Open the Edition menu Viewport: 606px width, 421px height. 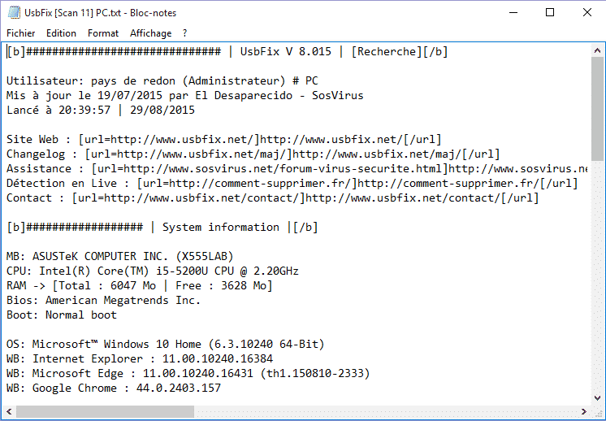tap(61, 33)
